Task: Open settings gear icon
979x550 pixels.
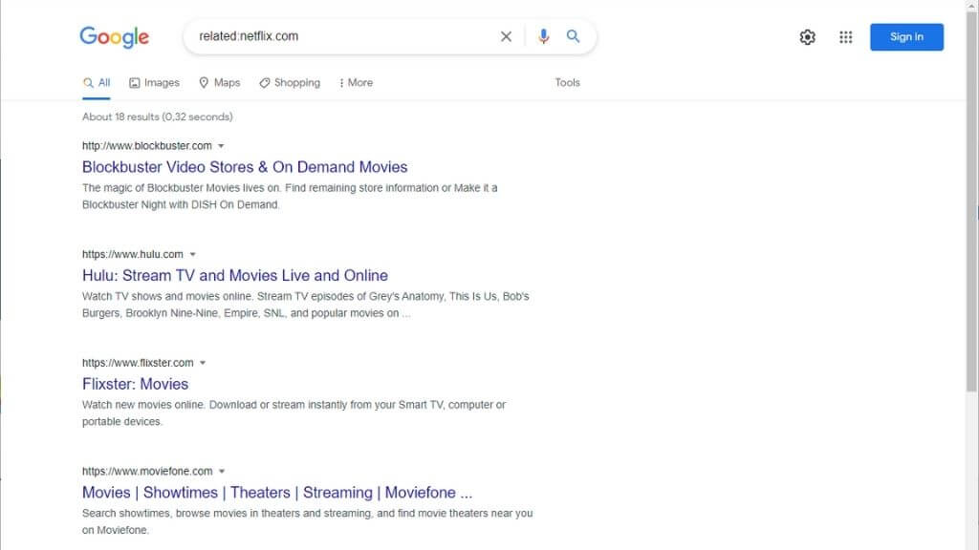Action: tap(808, 37)
